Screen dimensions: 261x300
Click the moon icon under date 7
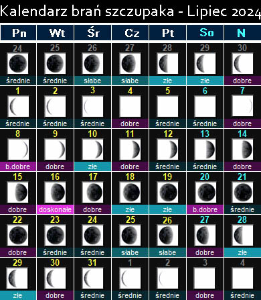point(242,106)
